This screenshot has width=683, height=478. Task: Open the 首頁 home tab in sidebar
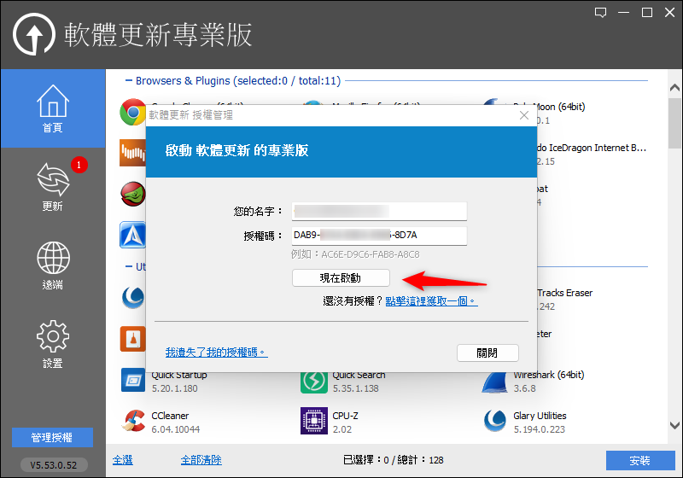(52, 109)
